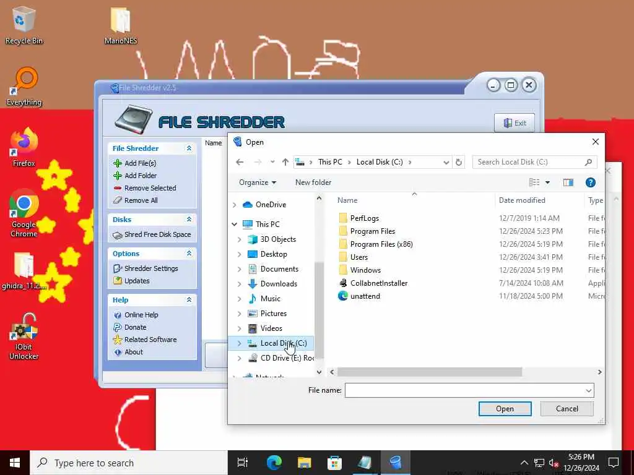Open Microsoft Edge from the taskbar
Screen dimensions: 634x475
274,463
